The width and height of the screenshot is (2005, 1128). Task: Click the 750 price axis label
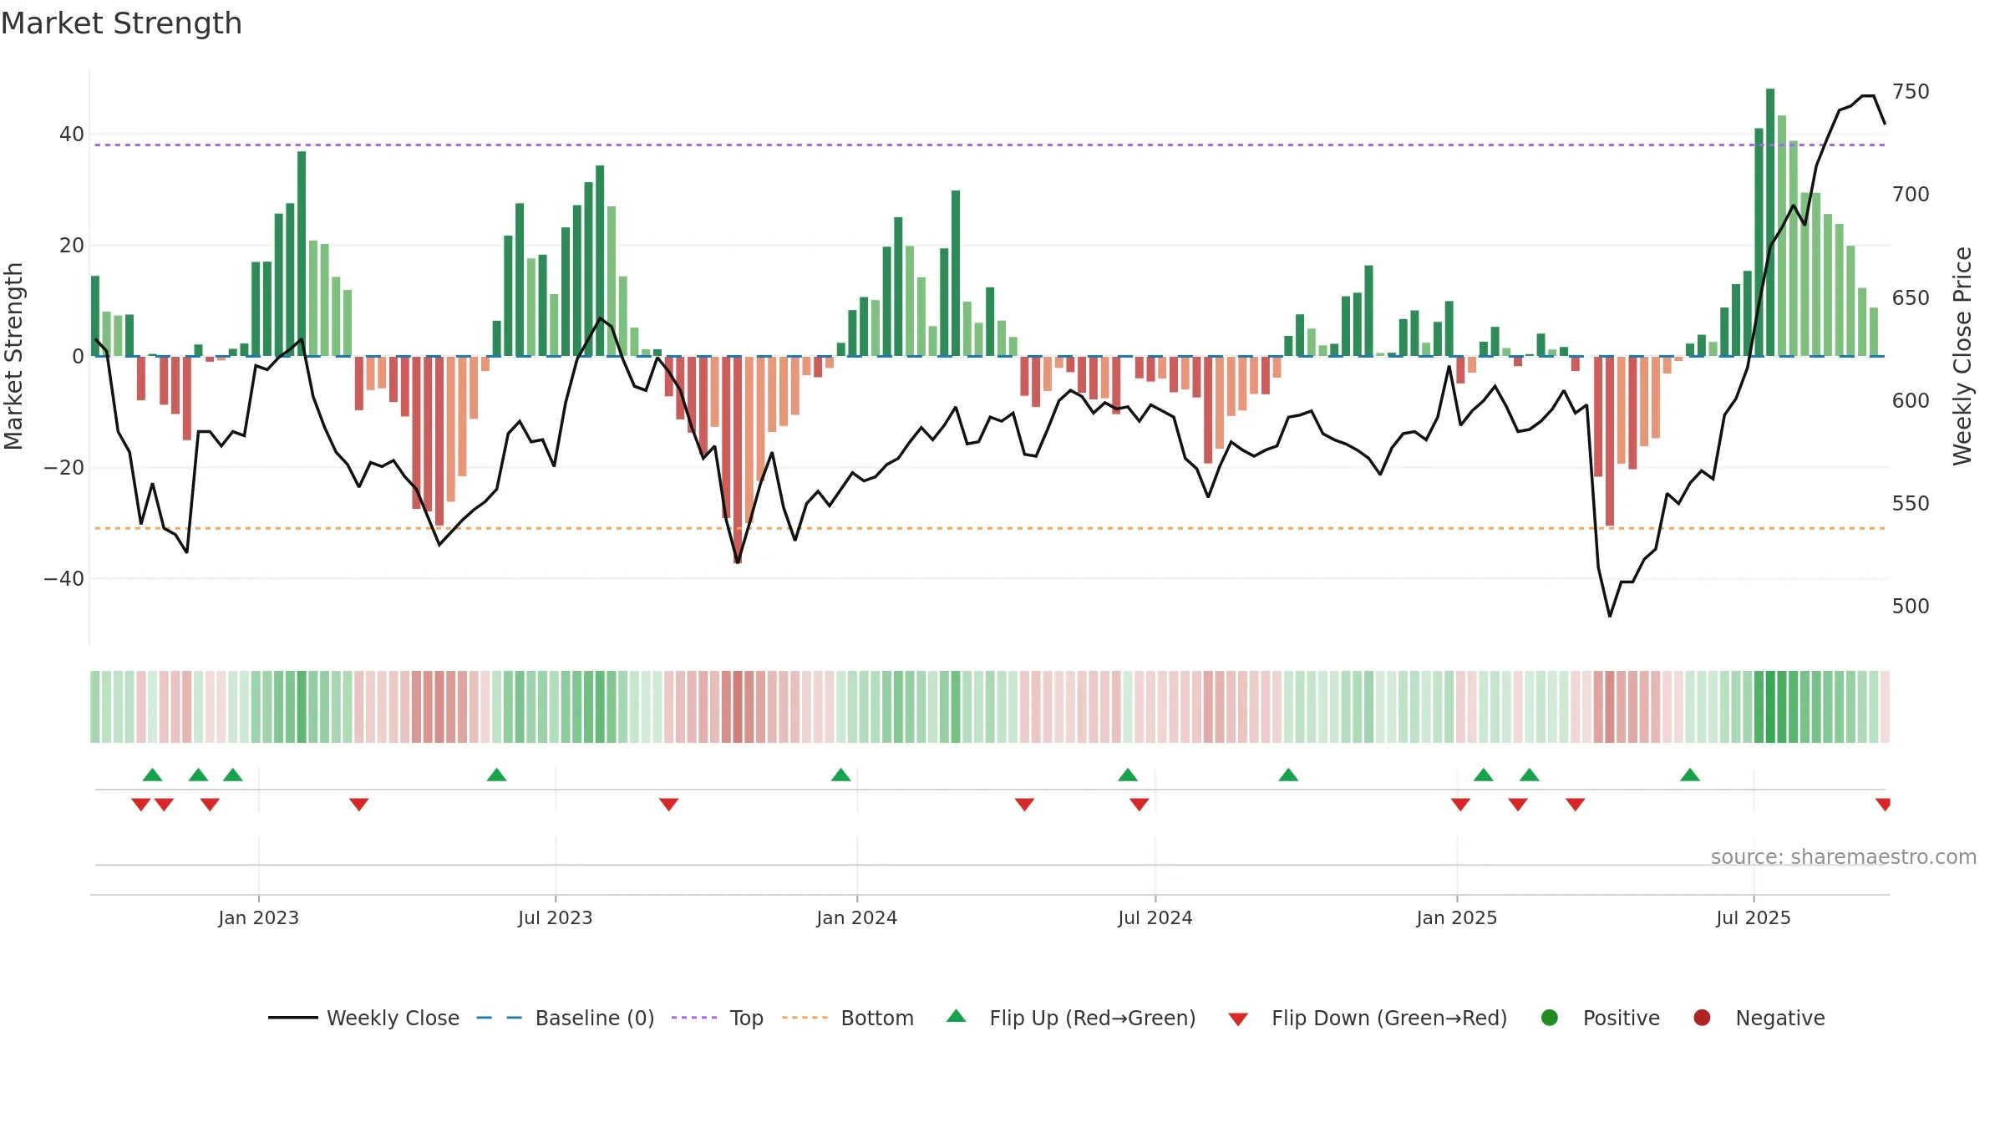(x=1911, y=91)
